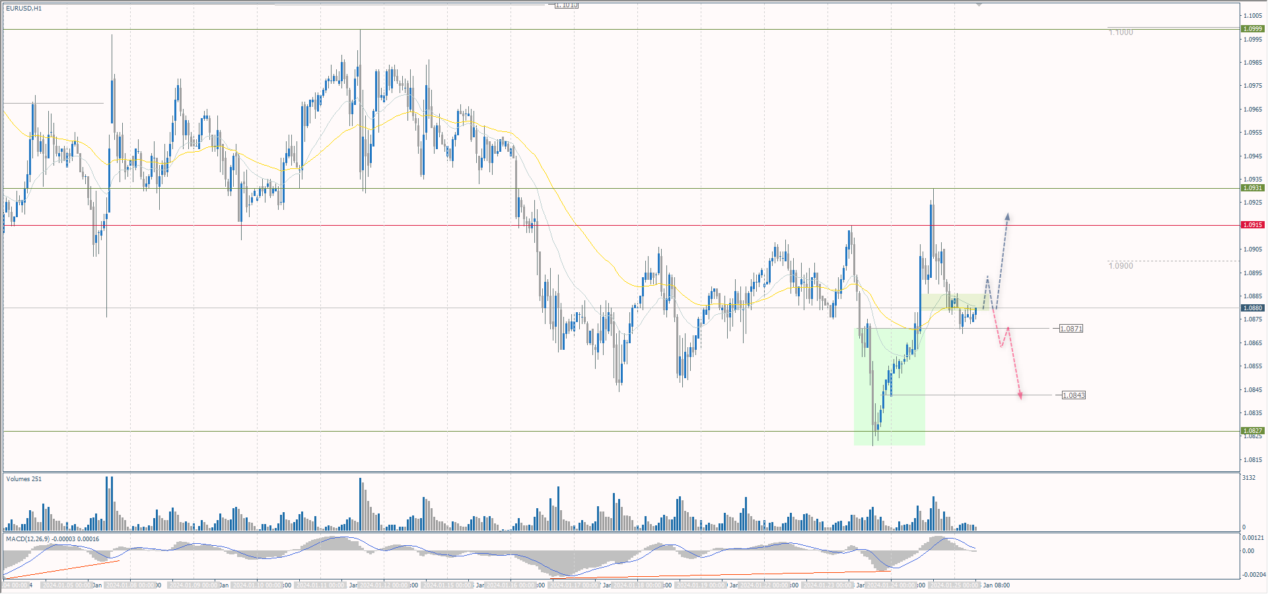Click the MACD(12,26,9) indicator label
The height and width of the screenshot is (594, 1268).
pyautogui.click(x=53, y=539)
